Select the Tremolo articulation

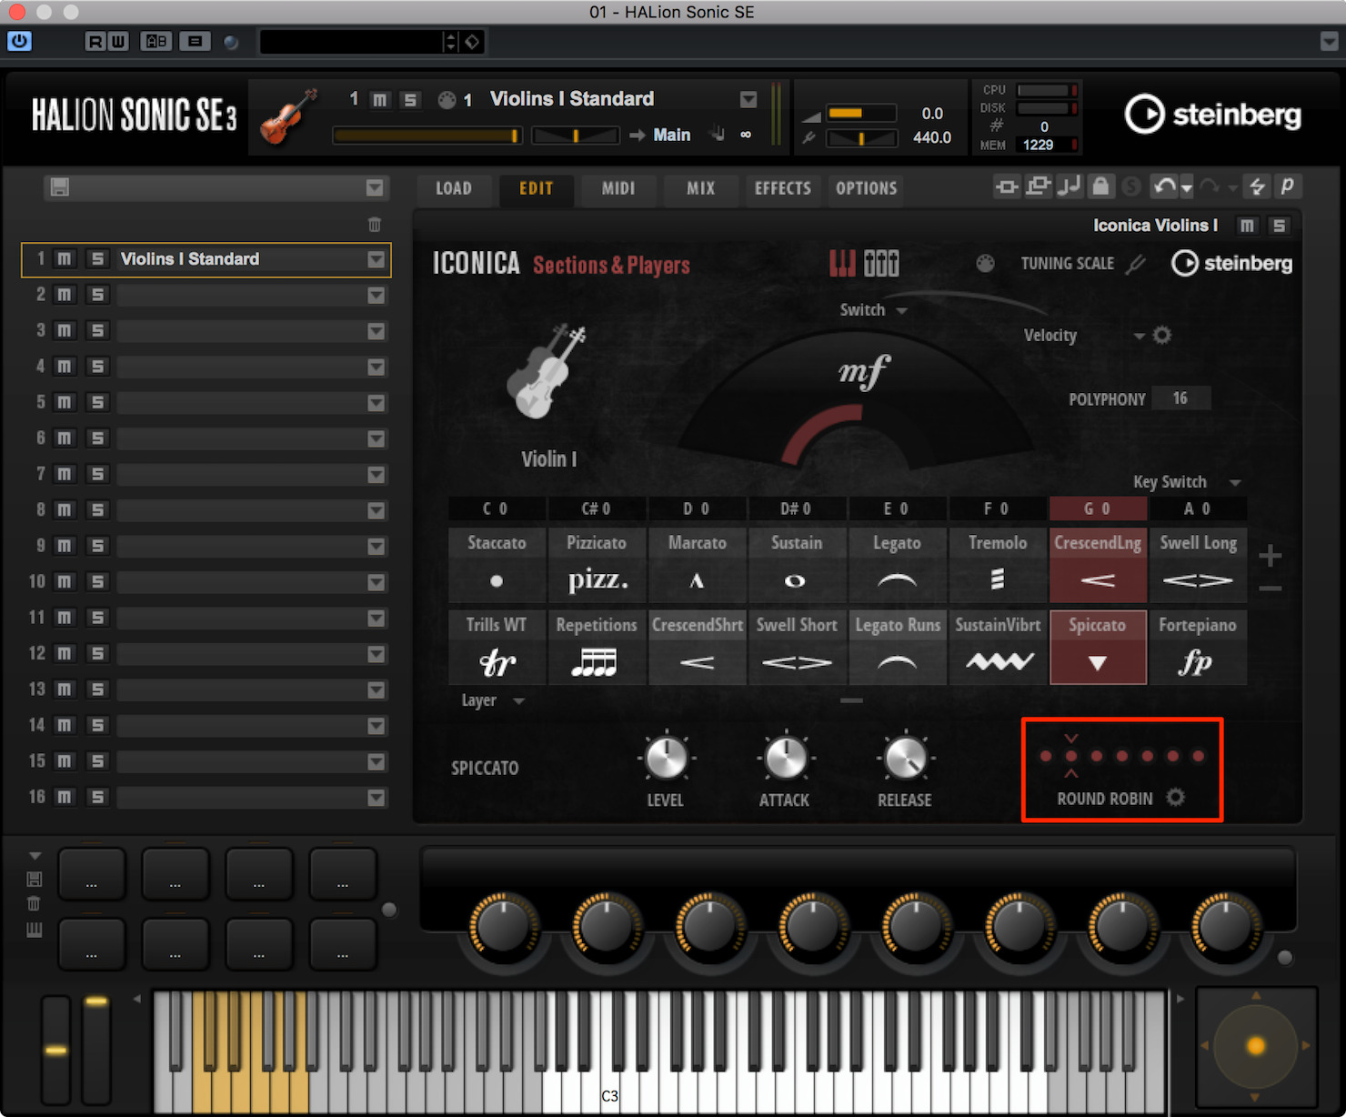[998, 565]
